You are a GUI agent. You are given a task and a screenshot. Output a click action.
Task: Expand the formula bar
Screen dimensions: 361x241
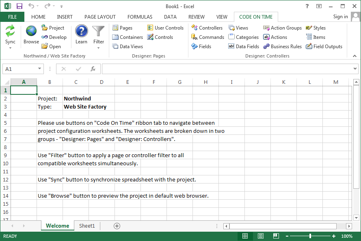pos(356,69)
